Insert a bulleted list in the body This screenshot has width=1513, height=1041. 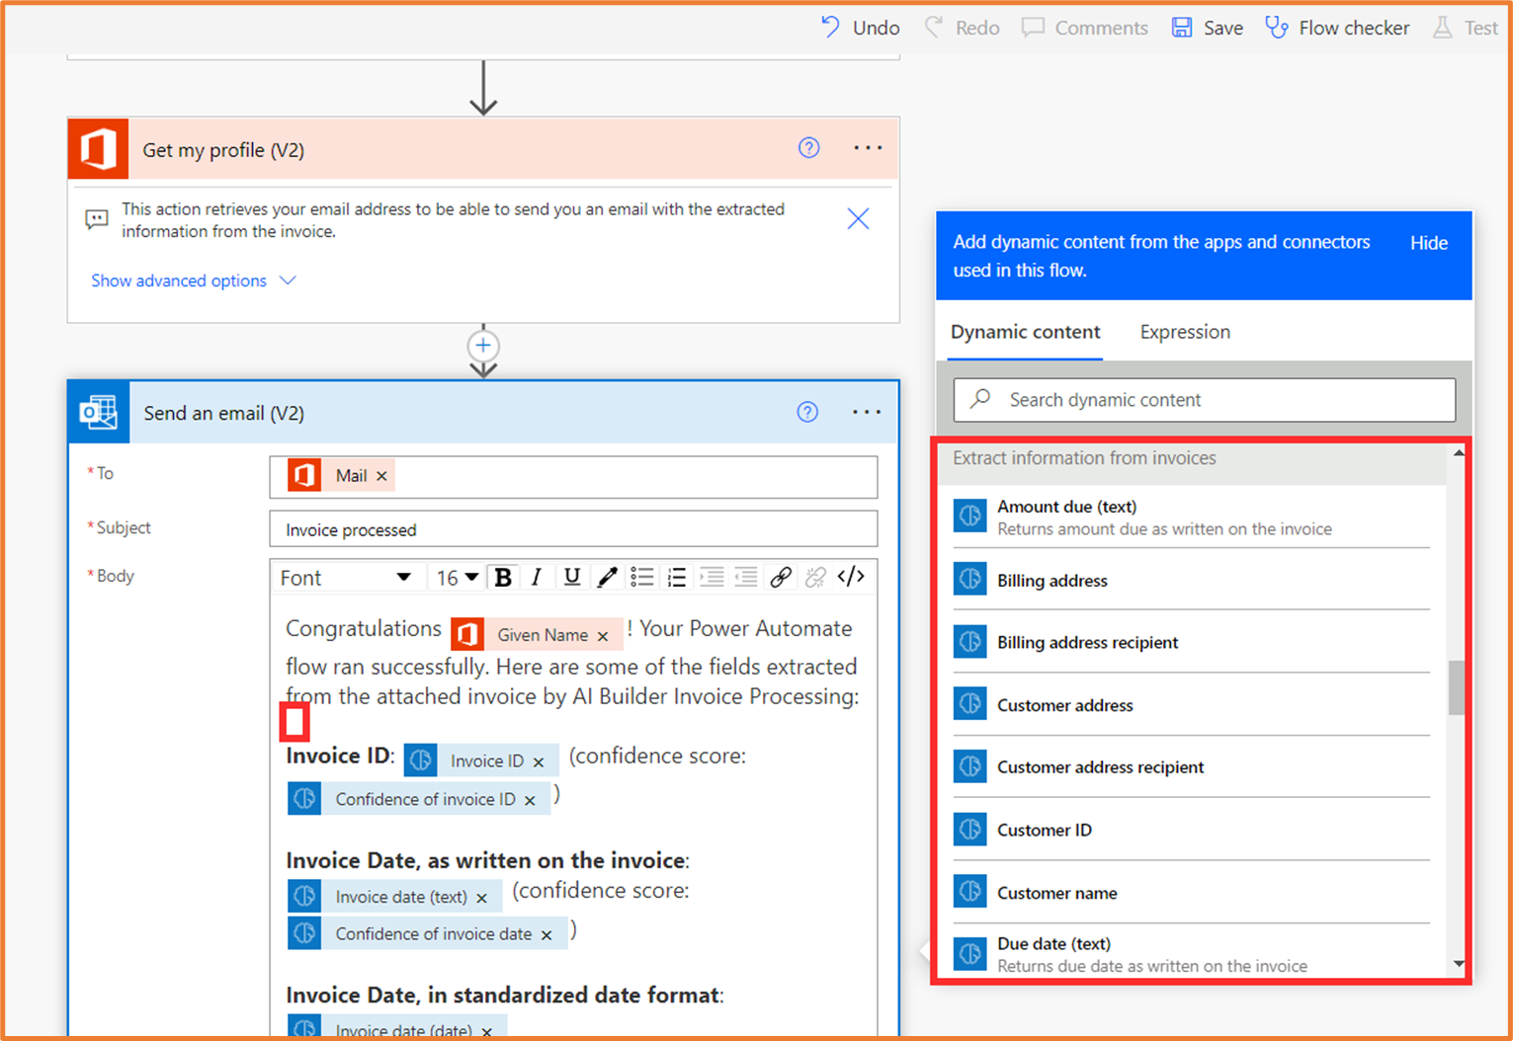(x=641, y=577)
